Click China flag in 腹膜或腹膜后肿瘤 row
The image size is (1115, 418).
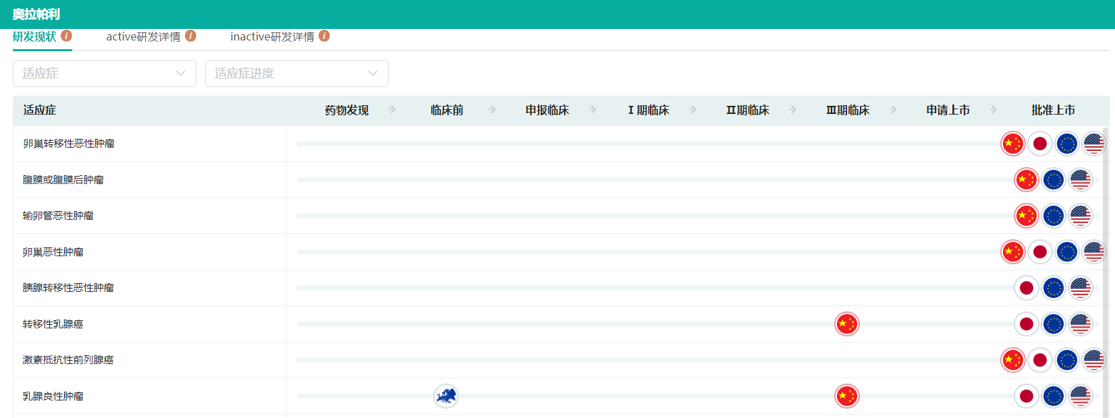coord(1027,180)
